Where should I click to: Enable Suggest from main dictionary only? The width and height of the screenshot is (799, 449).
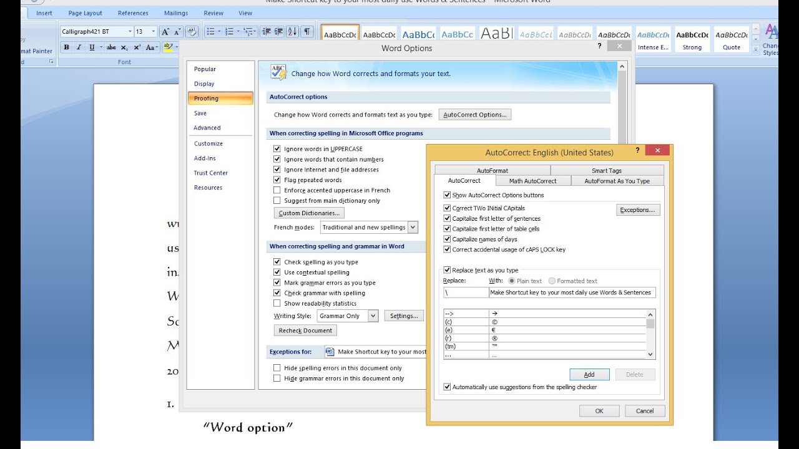pos(277,201)
